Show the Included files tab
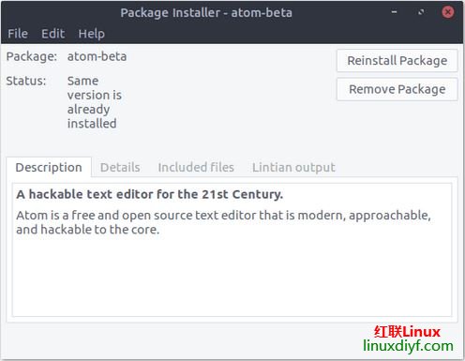This screenshot has width=465, height=361. point(196,168)
